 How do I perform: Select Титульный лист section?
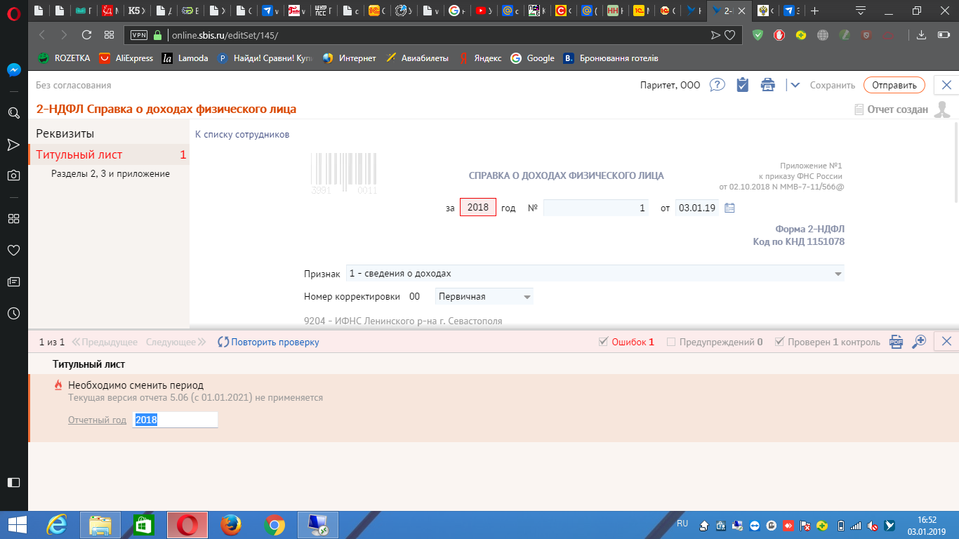pos(79,155)
